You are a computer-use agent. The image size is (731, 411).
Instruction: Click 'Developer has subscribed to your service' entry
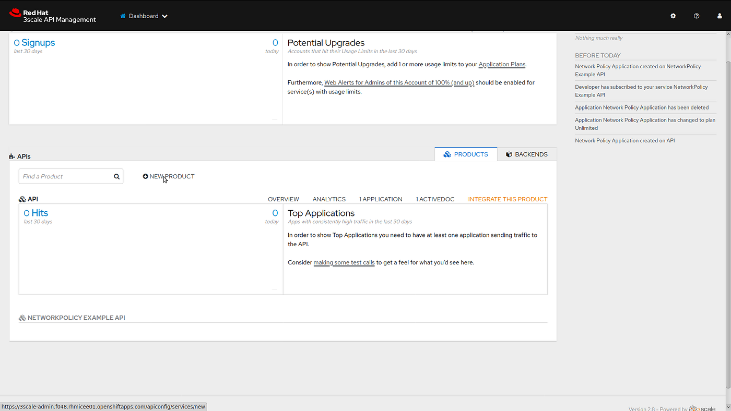(641, 91)
